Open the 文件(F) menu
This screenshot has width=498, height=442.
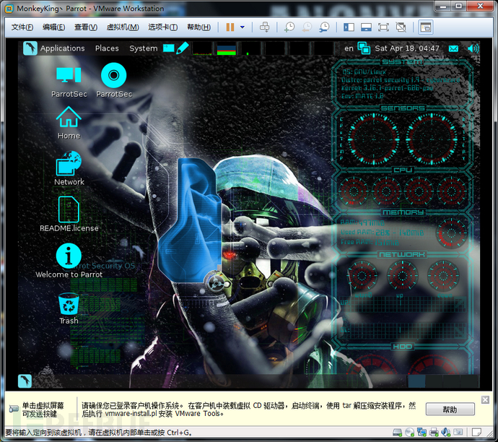pyautogui.click(x=22, y=27)
